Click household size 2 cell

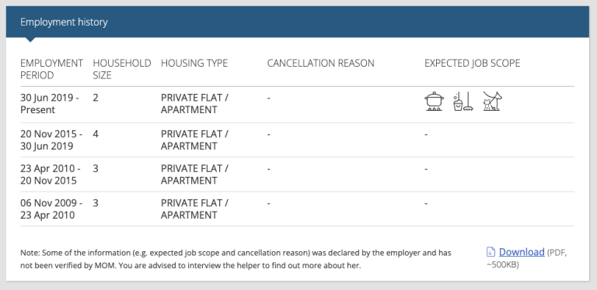pyautogui.click(x=96, y=98)
